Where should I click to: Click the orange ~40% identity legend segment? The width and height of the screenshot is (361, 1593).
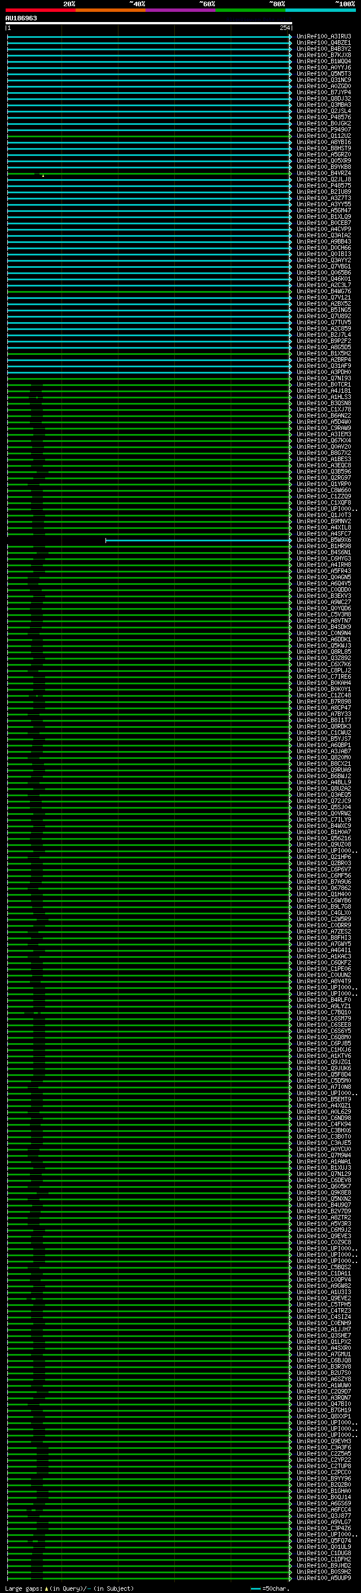tap(111, 10)
